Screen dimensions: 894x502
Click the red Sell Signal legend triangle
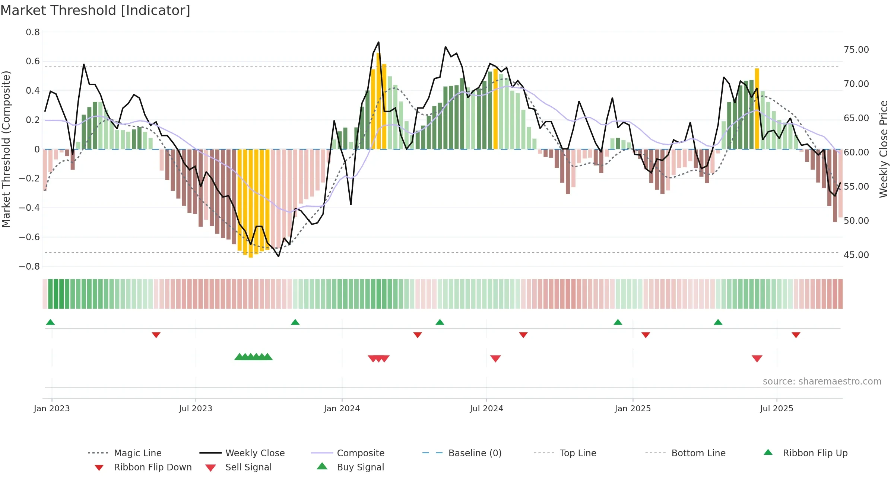(x=210, y=468)
